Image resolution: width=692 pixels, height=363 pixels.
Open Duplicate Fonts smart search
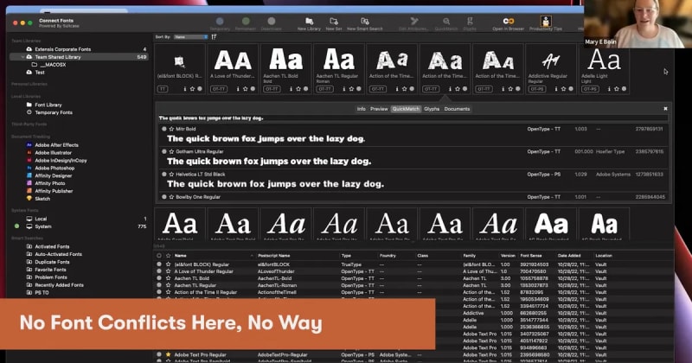52,262
